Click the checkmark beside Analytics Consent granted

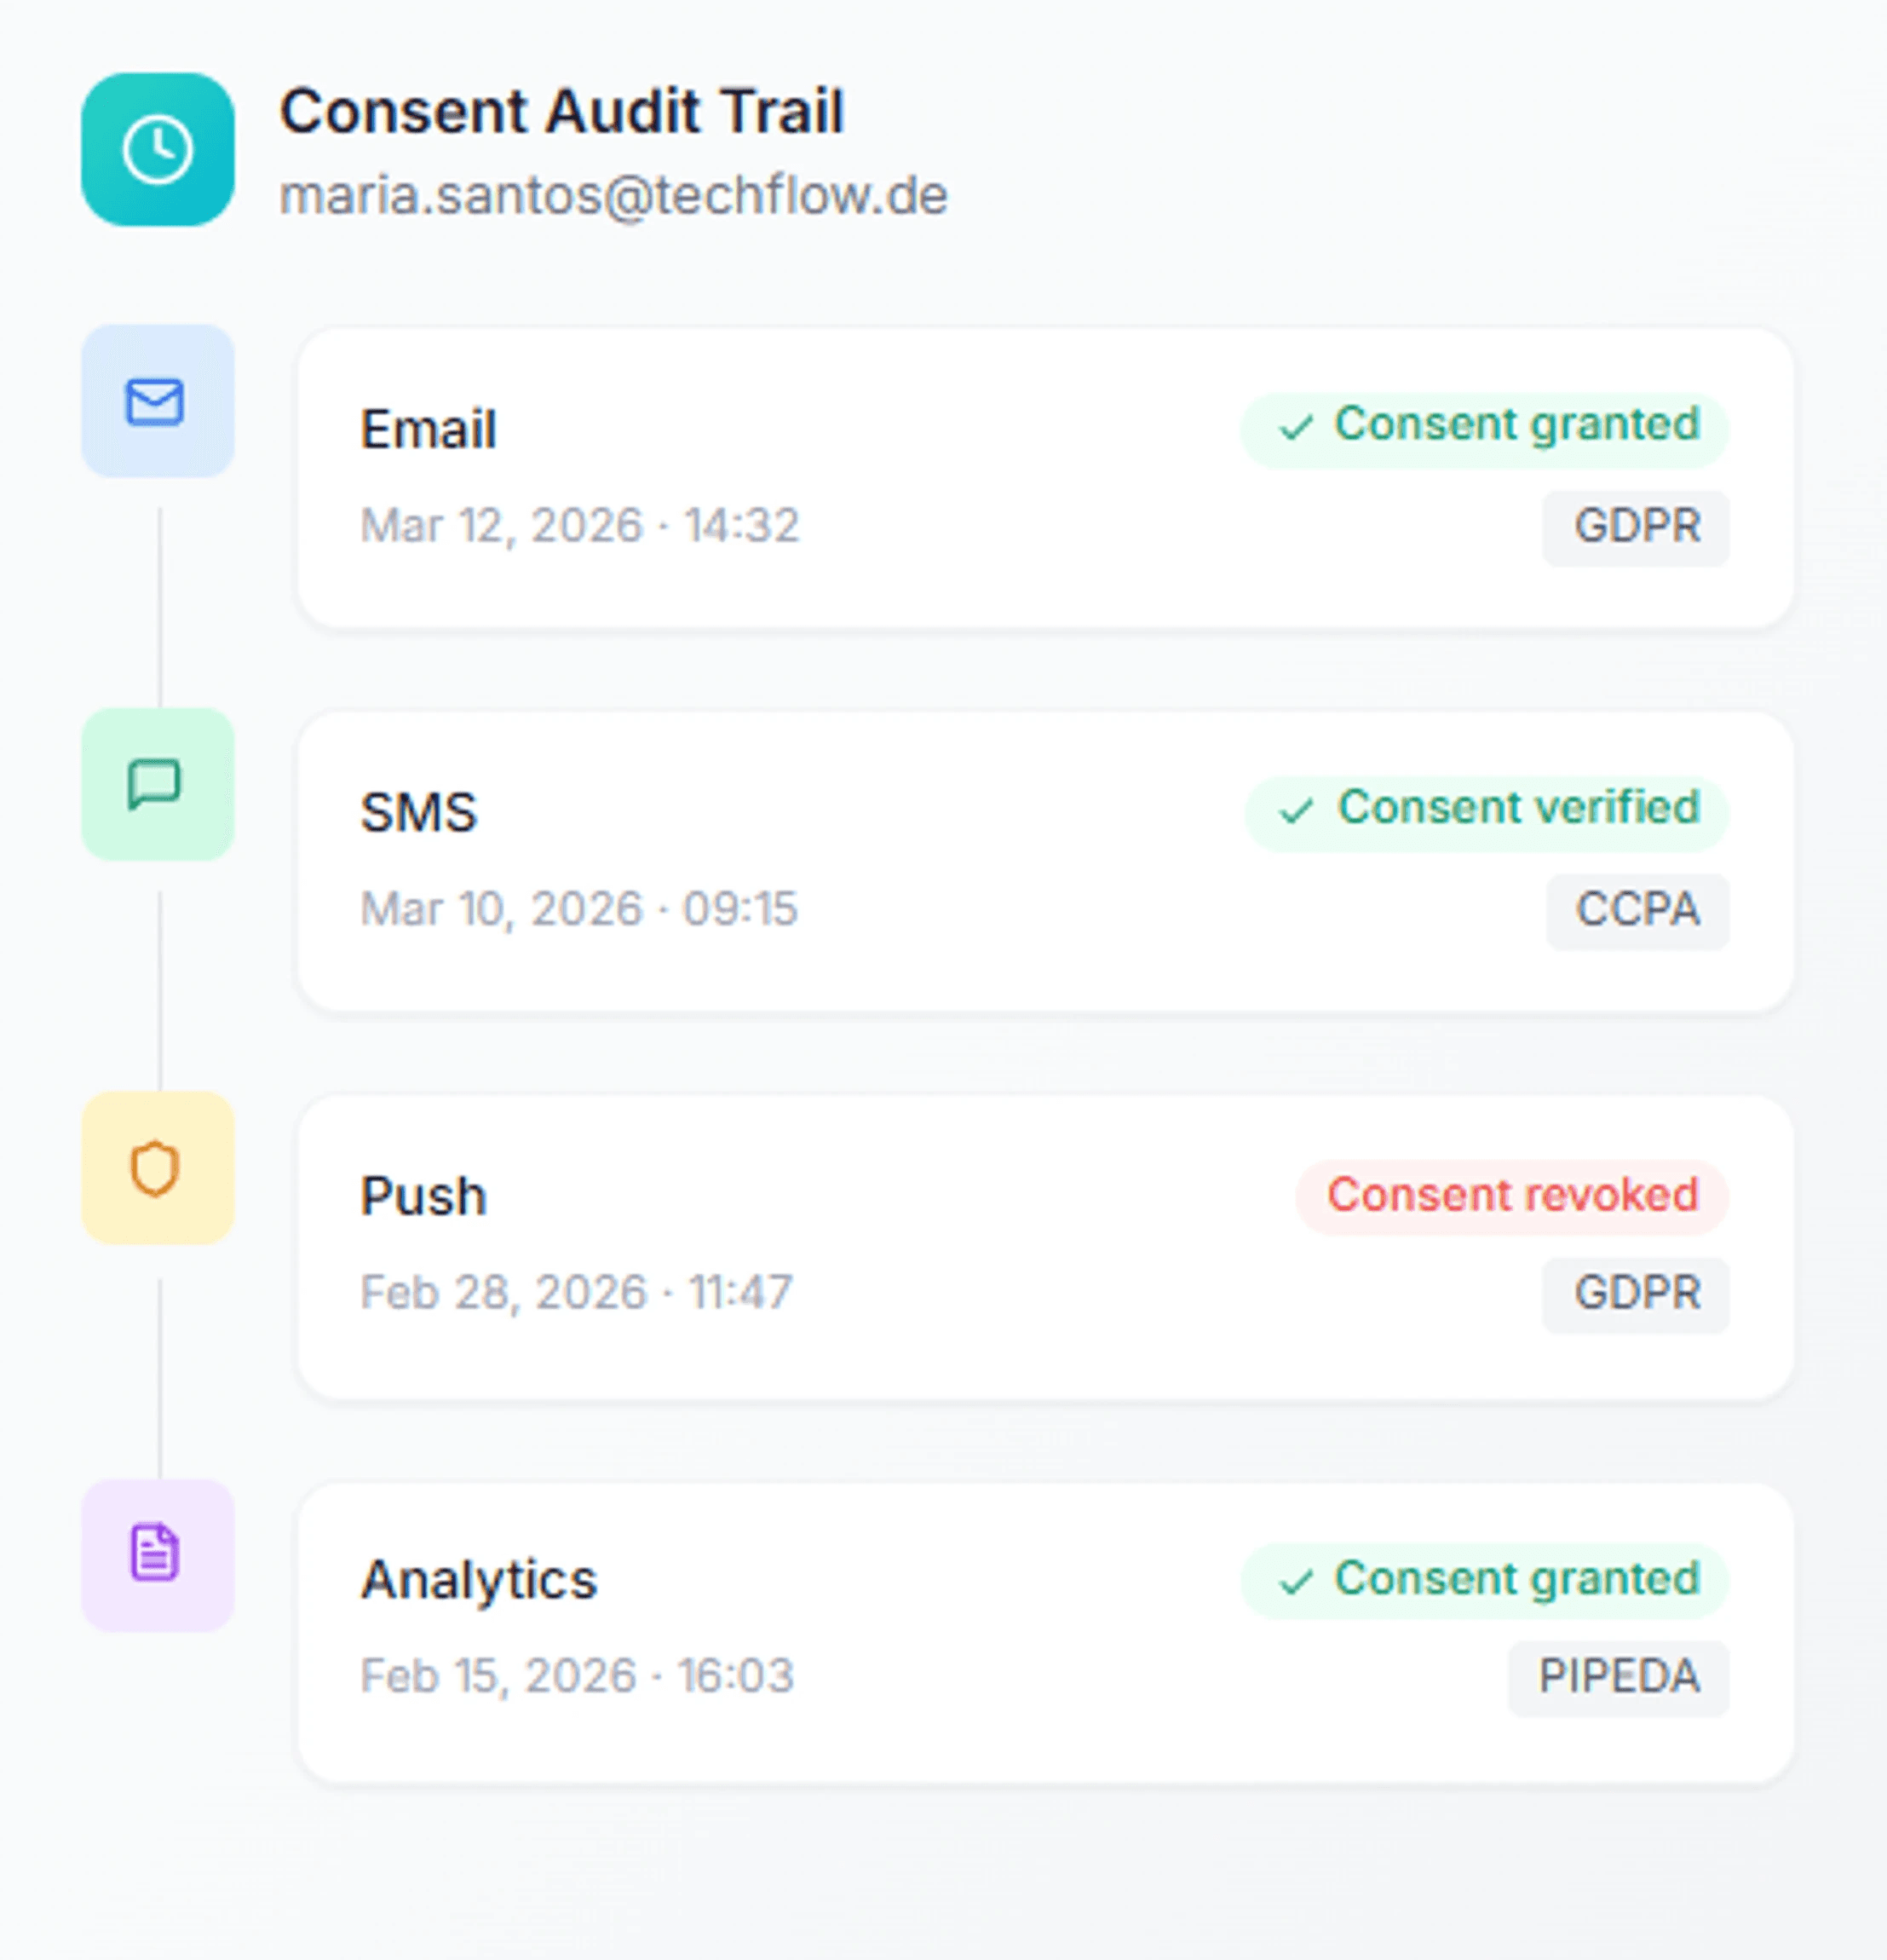[x=1295, y=1579]
